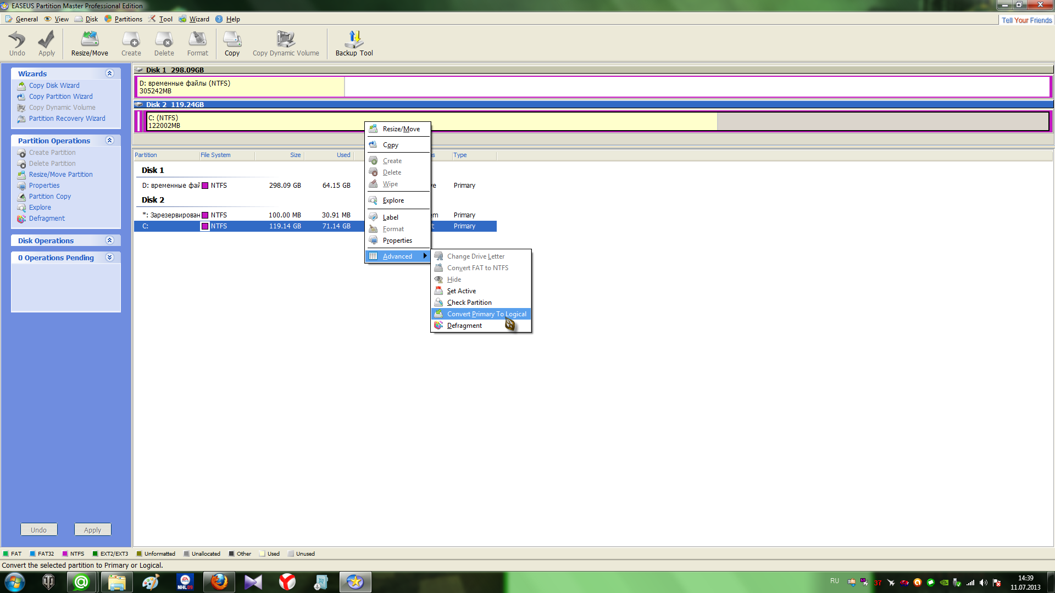Sort by Type column header
Screen dimensions: 1055x593
[x=474, y=155]
